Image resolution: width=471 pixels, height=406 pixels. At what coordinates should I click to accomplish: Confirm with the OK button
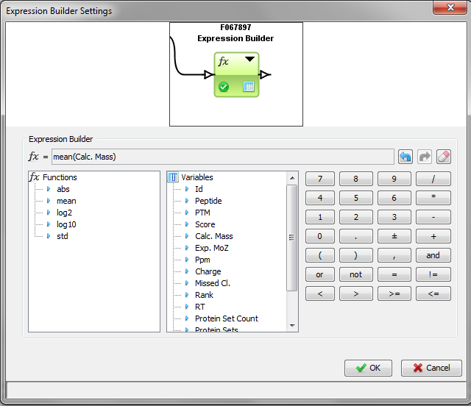[368, 368]
